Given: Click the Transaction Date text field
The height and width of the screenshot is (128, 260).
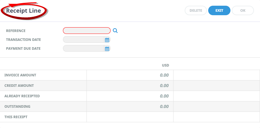Looking at the screenshot, I should [x=84, y=40].
